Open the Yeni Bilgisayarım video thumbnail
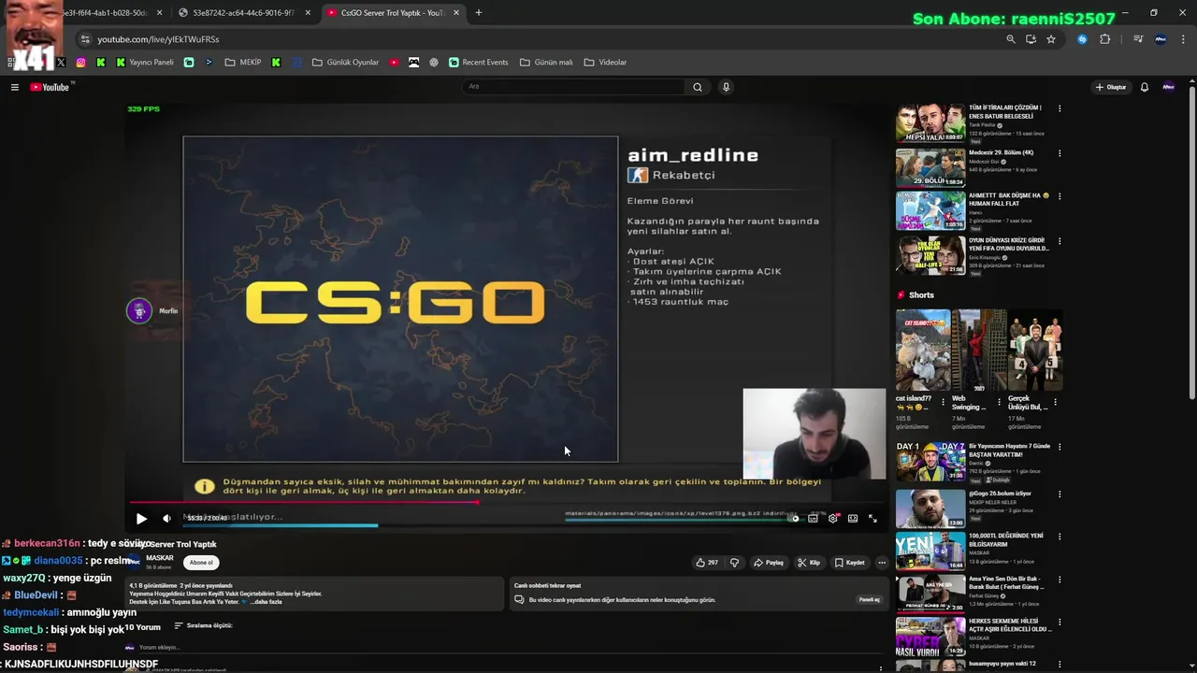This screenshot has width=1197, height=673. [930, 551]
